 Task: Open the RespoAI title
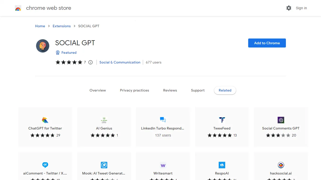[x=222, y=173]
